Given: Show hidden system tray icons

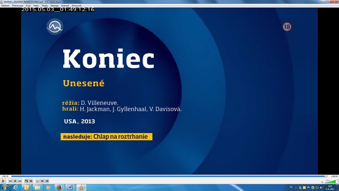Looking at the screenshot, I should click(296, 187).
